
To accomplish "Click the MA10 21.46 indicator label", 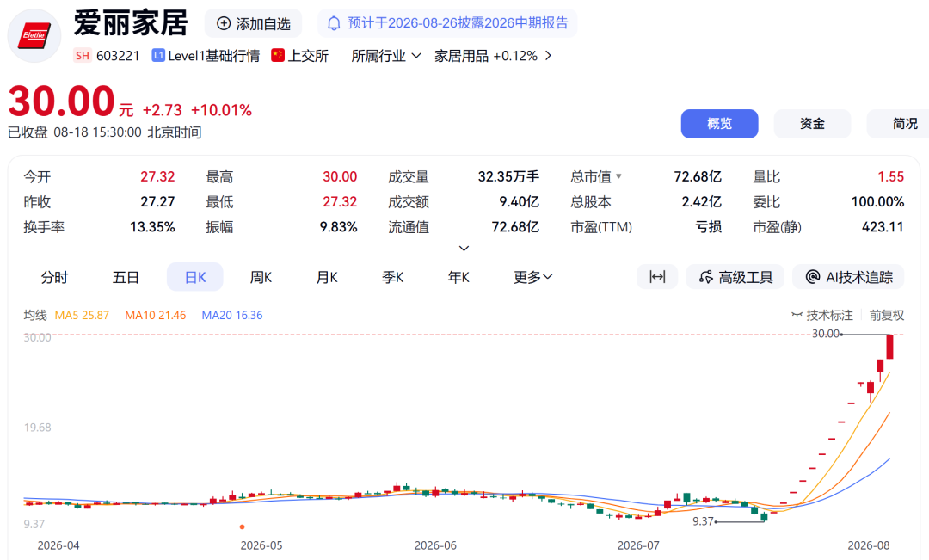I will pyautogui.click(x=155, y=315).
